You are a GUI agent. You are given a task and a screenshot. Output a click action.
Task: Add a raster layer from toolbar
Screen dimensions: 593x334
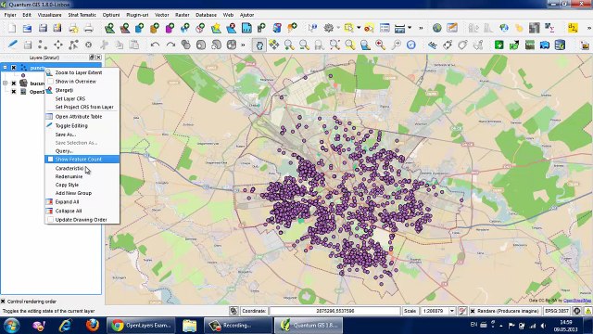pos(124,28)
